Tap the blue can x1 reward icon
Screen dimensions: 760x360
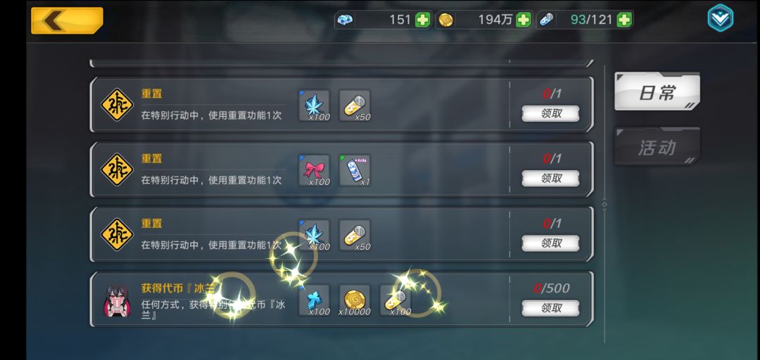[354, 170]
